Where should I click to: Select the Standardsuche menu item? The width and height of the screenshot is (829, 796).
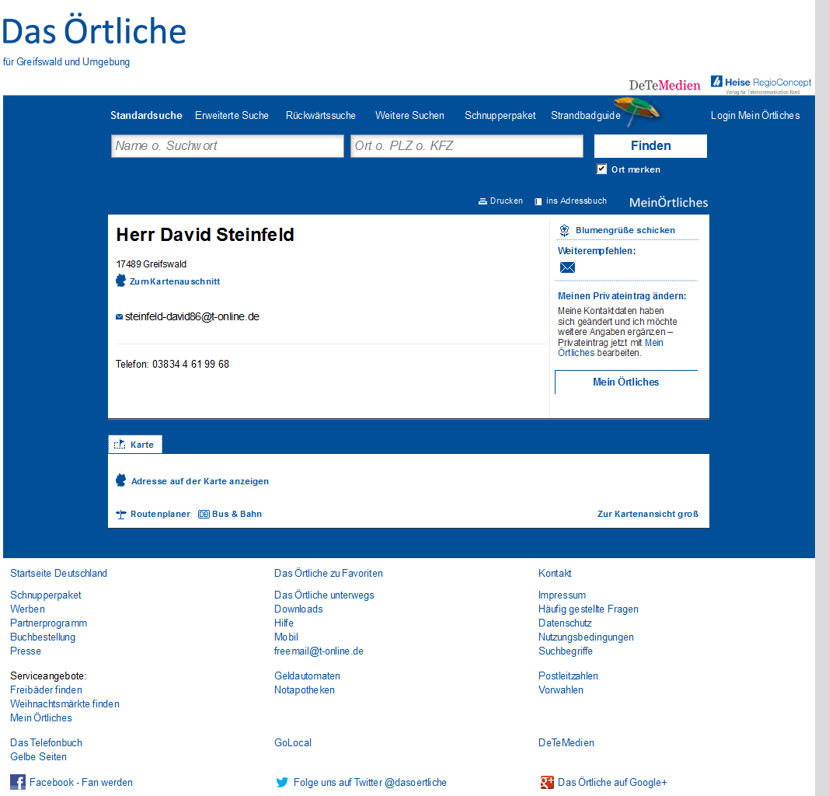pos(146,115)
